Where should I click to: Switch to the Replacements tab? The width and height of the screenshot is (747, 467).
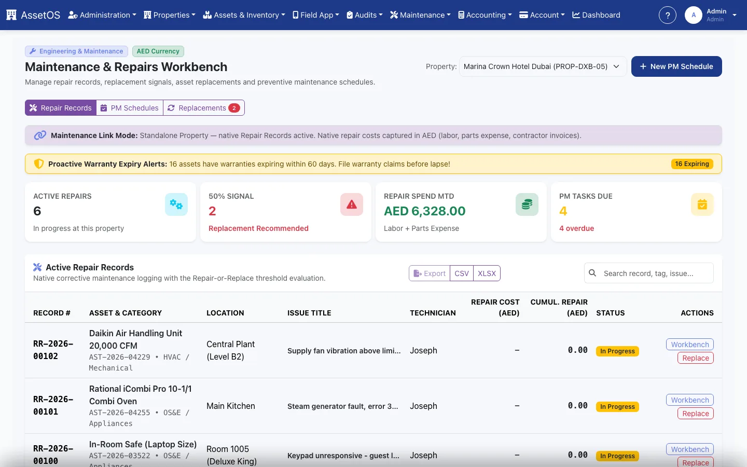pyautogui.click(x=204, y=108)
